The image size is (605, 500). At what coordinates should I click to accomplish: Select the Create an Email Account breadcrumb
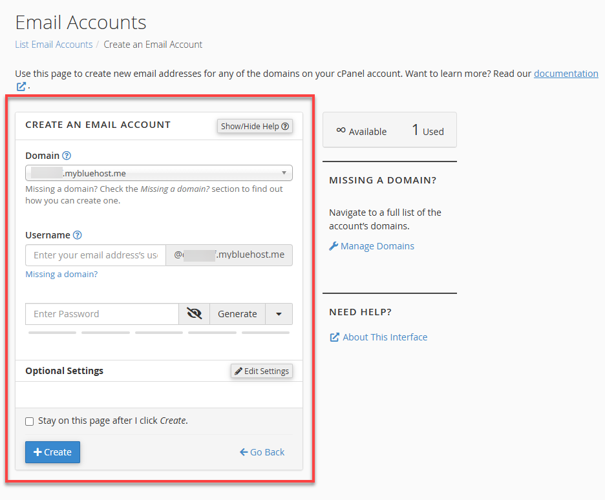click(x=153, y=44)
